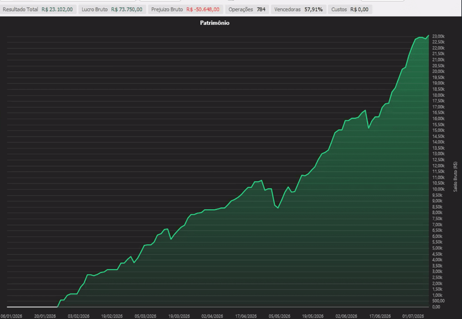
Task: Click the 19/03/2026 date label
Action: point(179,316)
